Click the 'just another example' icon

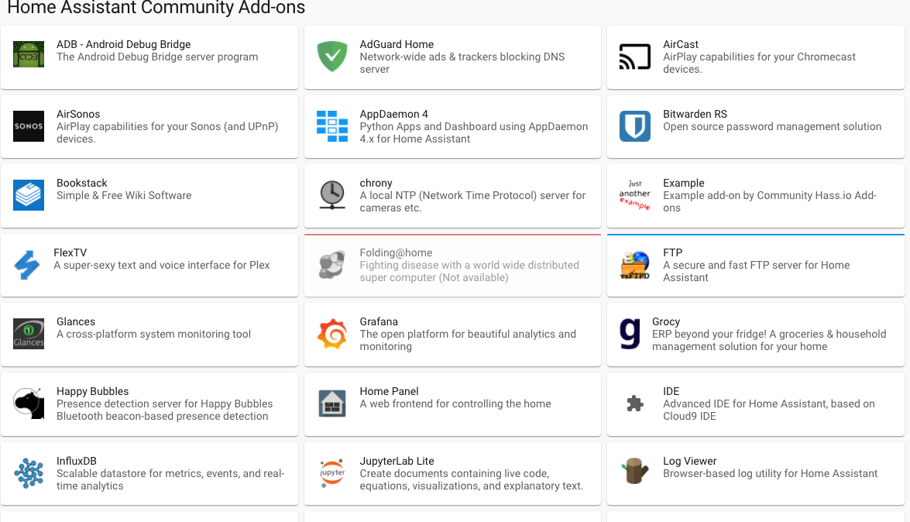click(635, 194)
